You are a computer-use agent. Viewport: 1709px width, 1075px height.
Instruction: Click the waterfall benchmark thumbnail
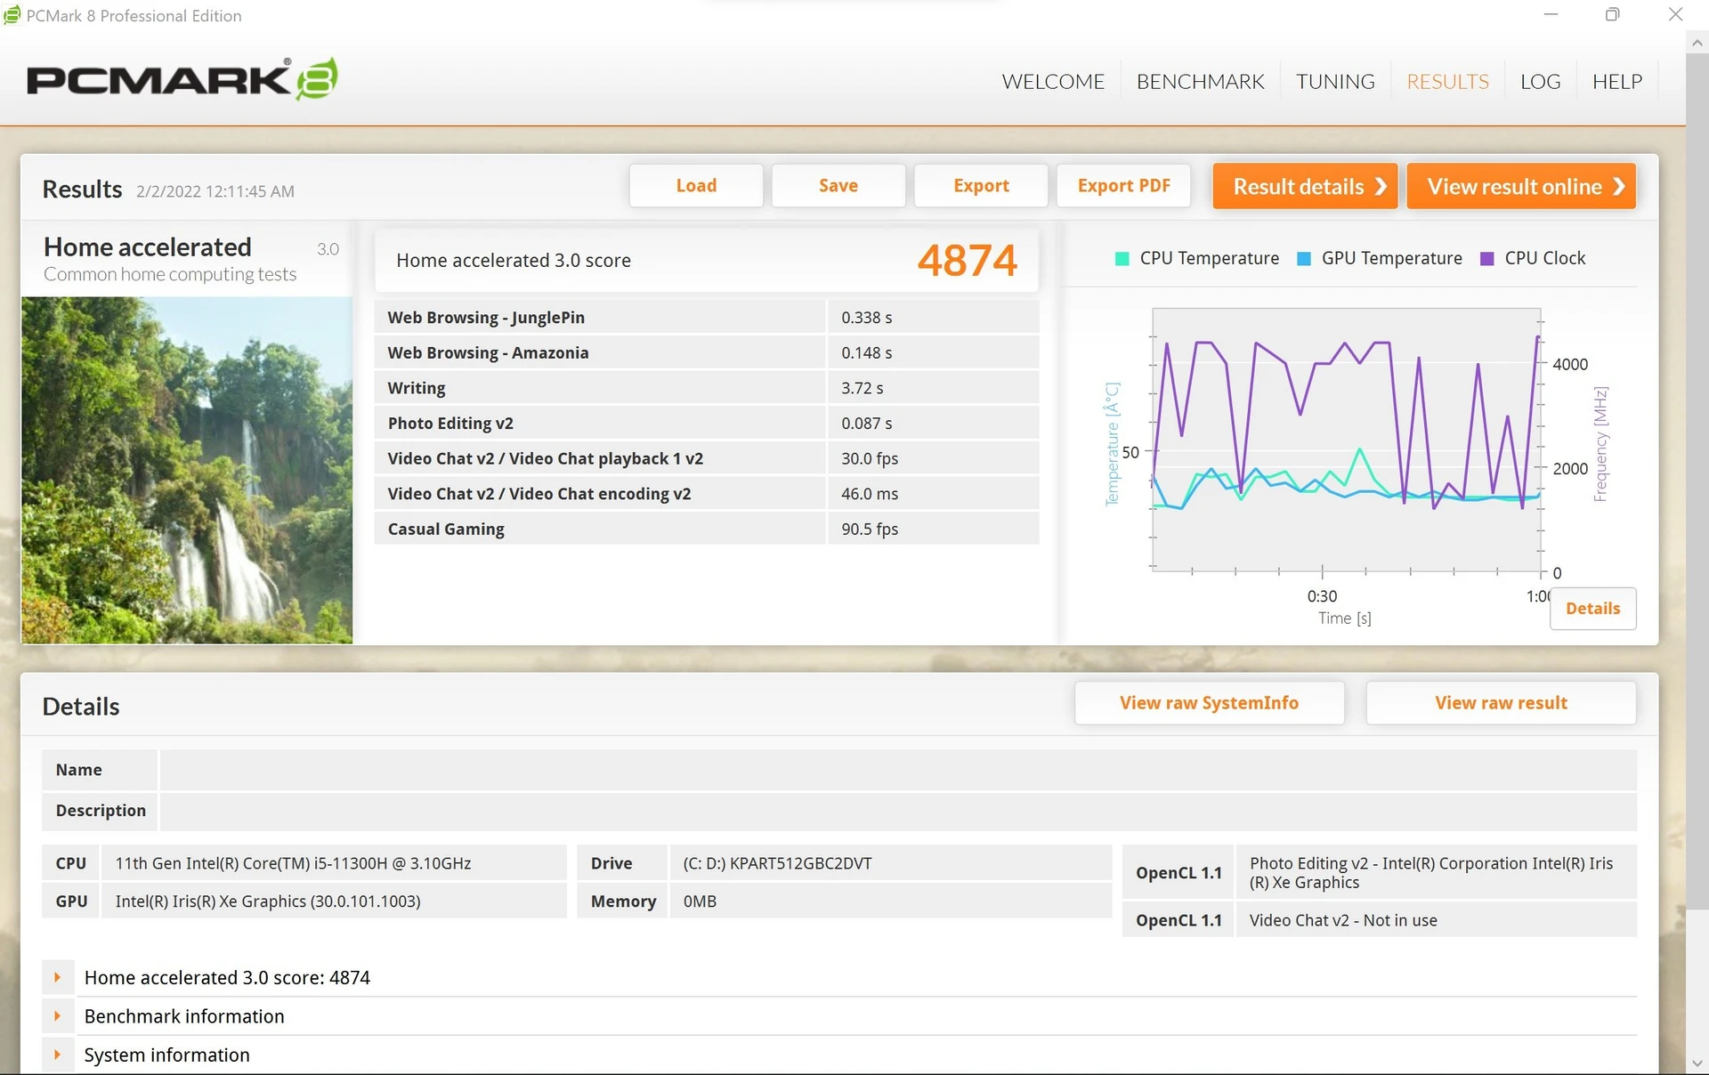(x=187, y=470)
